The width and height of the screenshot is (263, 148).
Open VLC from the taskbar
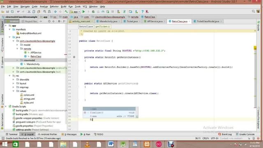(87, 144)
